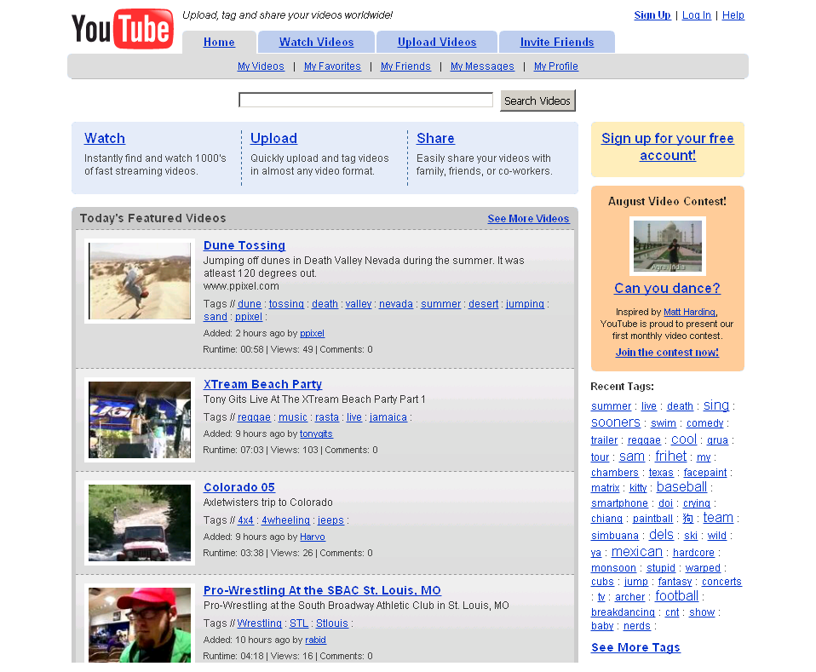Switch to the Watch Videos tab
This screenshot has width=816, height=672.
(x=315, y=42)
